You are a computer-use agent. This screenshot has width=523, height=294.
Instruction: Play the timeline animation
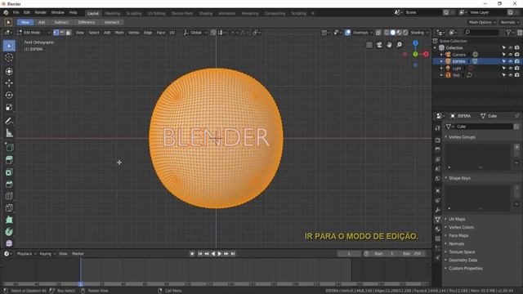pos(220,254)
